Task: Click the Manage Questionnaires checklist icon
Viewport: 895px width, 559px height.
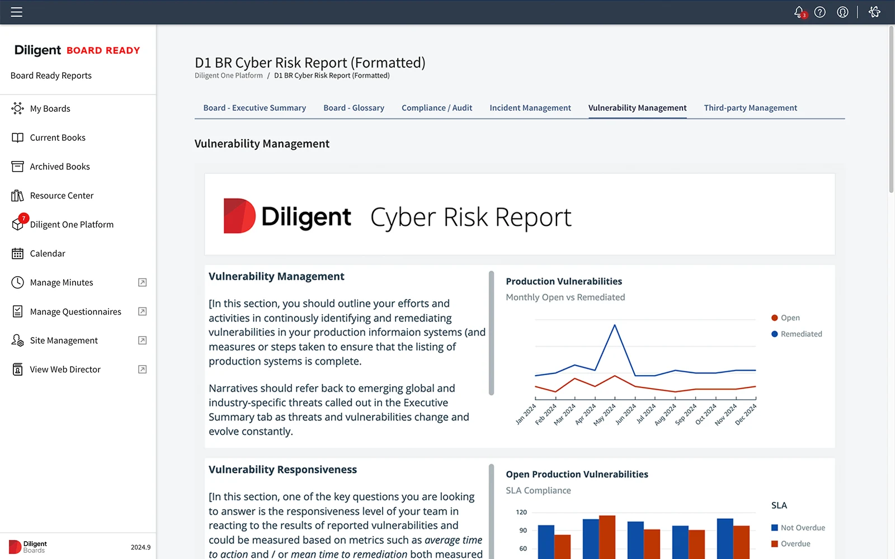Action: tap(18, 311)
